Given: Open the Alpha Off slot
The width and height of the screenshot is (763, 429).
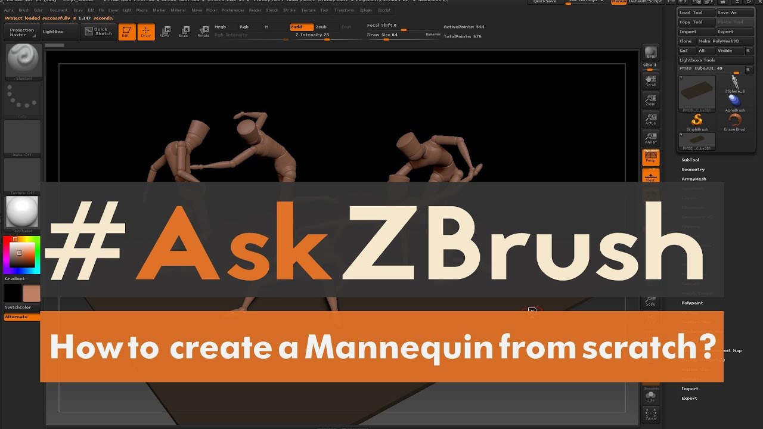Looking at the screenshot, I should (x=23, y=138).
